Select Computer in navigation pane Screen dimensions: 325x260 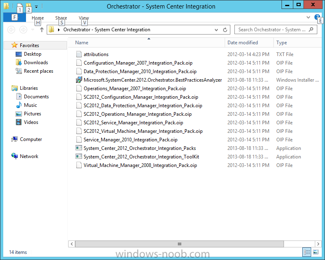[x=31, y=139]
